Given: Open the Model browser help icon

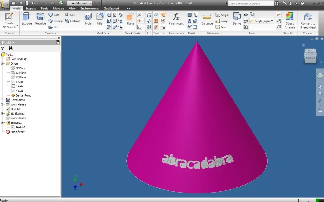Looking at the screenshot, I should pos(58,42).
